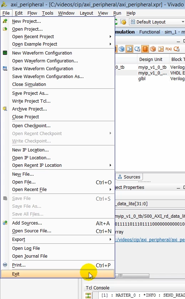Click the blue refresh arrow filter icon
Image resolution: width=185 pixels, height=299 pixels.
pyautogui.click(x=137, y=49)
